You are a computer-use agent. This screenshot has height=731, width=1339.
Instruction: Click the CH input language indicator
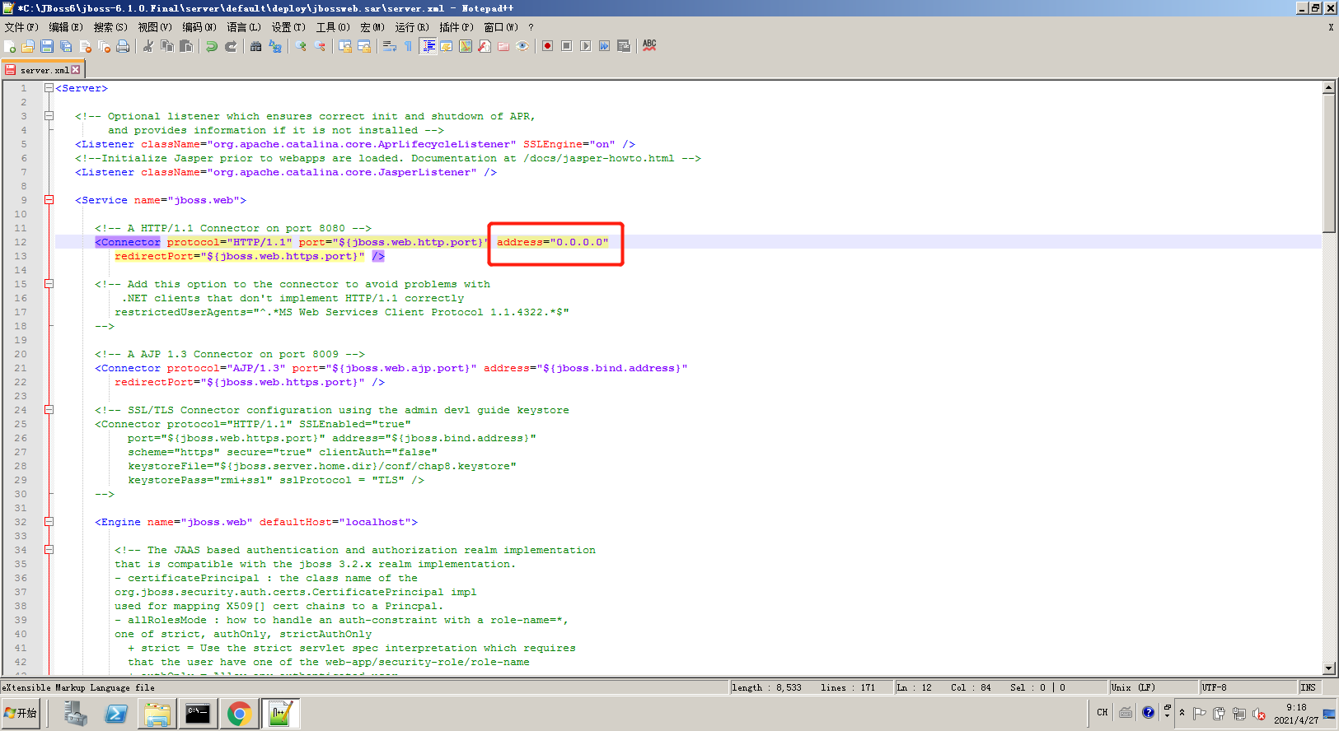click(1103, 713)
